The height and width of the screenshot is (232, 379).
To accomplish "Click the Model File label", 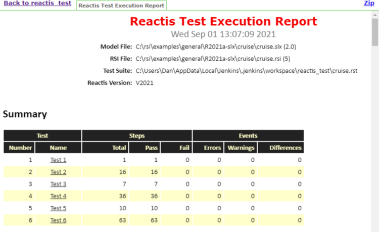I will [116, 47].
